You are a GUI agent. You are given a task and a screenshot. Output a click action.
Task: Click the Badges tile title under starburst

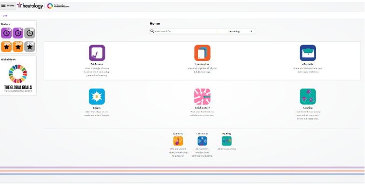point(97,108)
